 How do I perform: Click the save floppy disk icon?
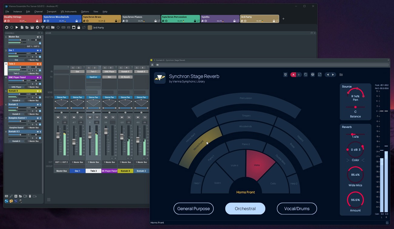(x=32, y=28)
